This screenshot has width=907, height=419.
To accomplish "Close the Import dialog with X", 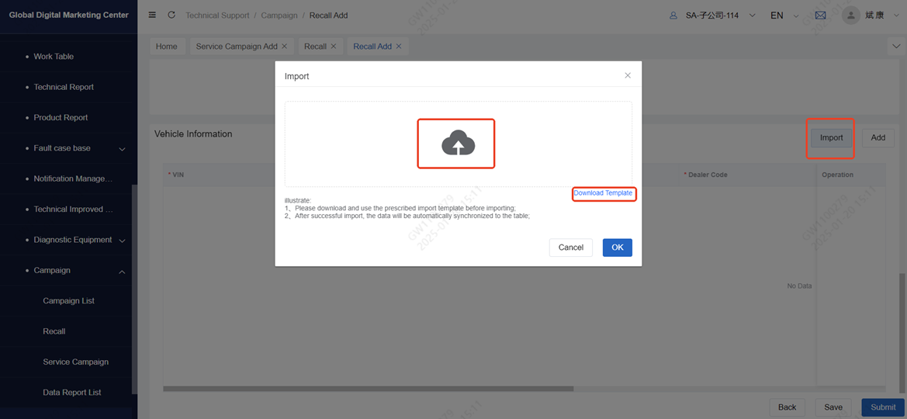I will pos(628,75).
